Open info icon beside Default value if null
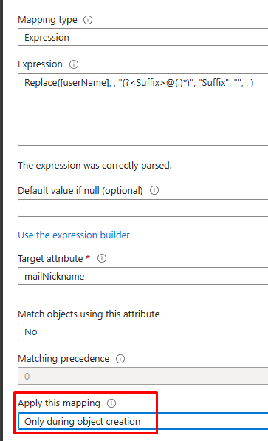This screenshot has width=268, height=441. click(154, 190)
